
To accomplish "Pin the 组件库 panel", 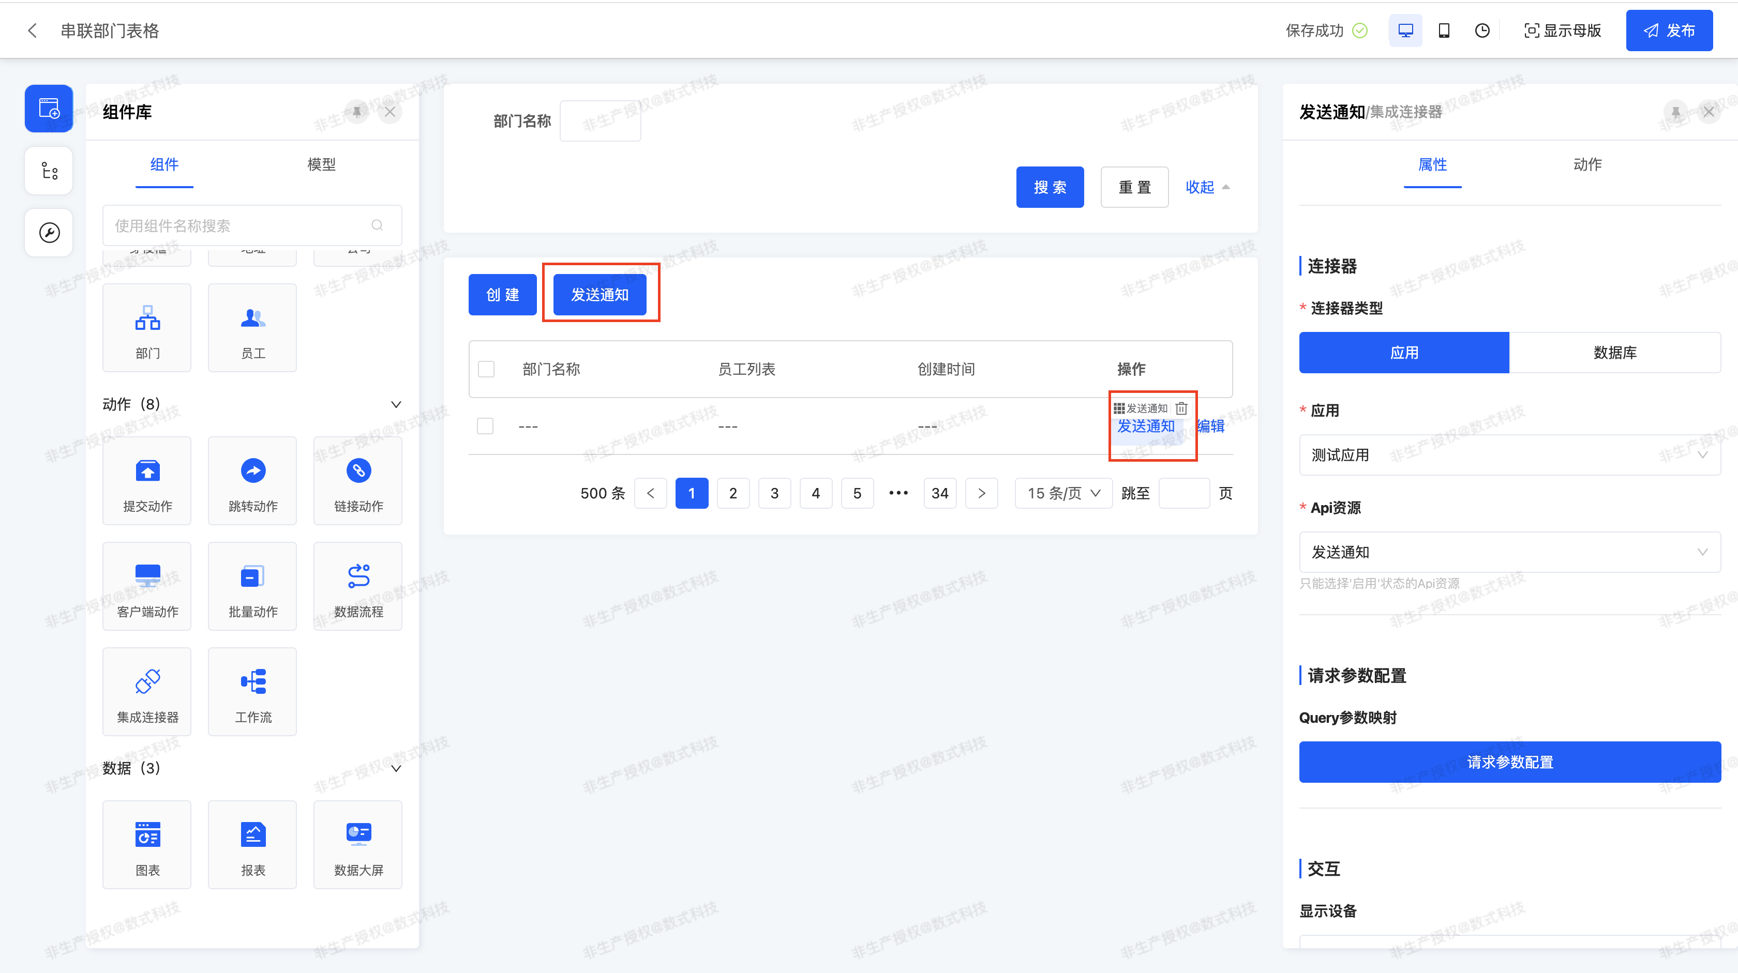I will [x=357, y=111].
